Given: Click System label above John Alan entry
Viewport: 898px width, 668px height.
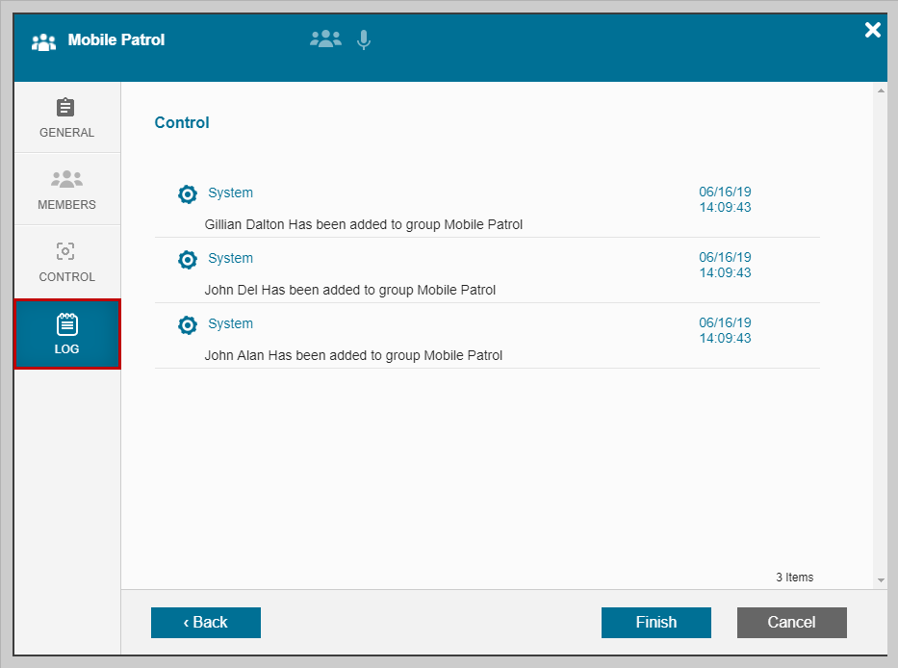Looking at the screenshot, I should (230, 323).
